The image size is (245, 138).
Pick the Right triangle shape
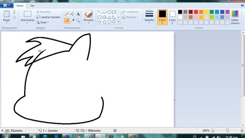[x=114, y=17]
